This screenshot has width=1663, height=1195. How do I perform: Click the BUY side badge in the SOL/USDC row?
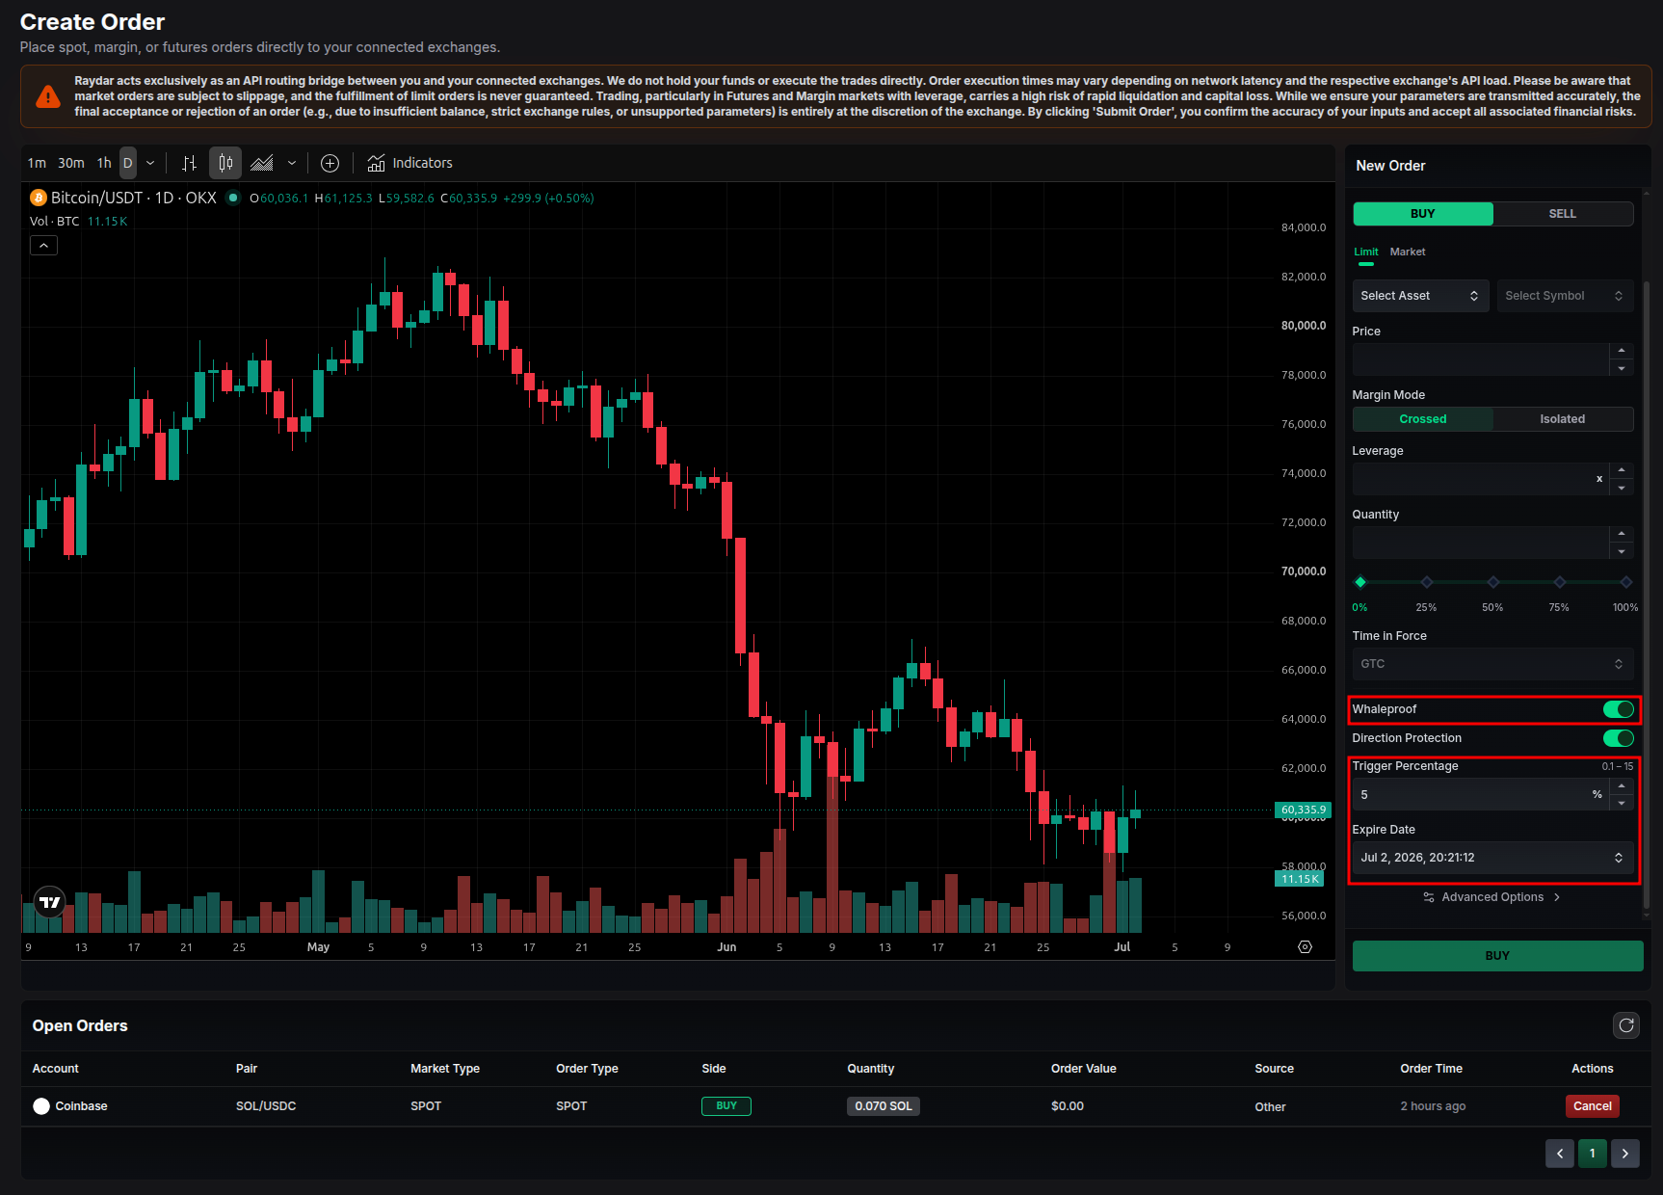point(726,1106)
